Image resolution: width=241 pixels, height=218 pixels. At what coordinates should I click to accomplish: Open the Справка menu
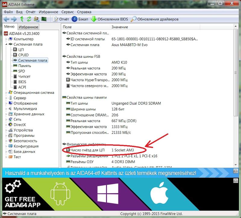84,12
